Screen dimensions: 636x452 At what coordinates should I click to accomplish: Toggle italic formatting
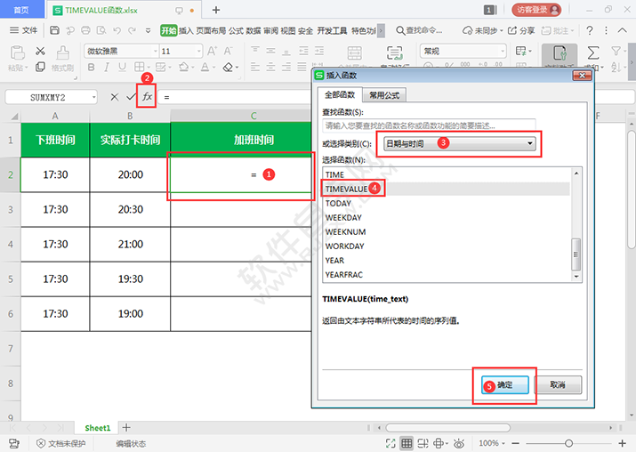click(107, 67)
